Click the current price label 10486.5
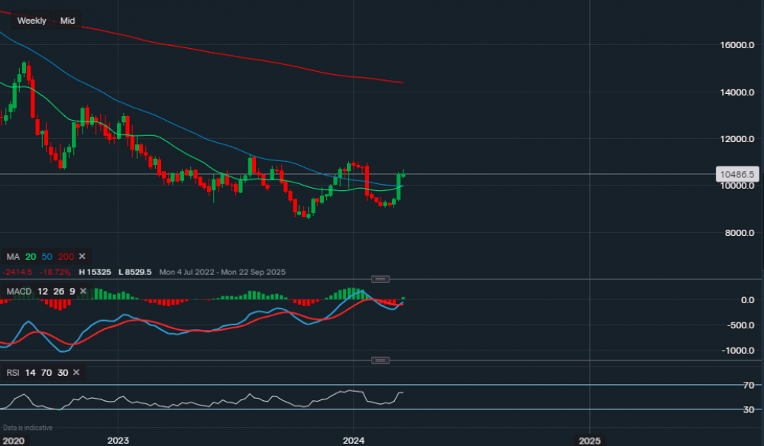764x446 pixels. coord(737,175)
